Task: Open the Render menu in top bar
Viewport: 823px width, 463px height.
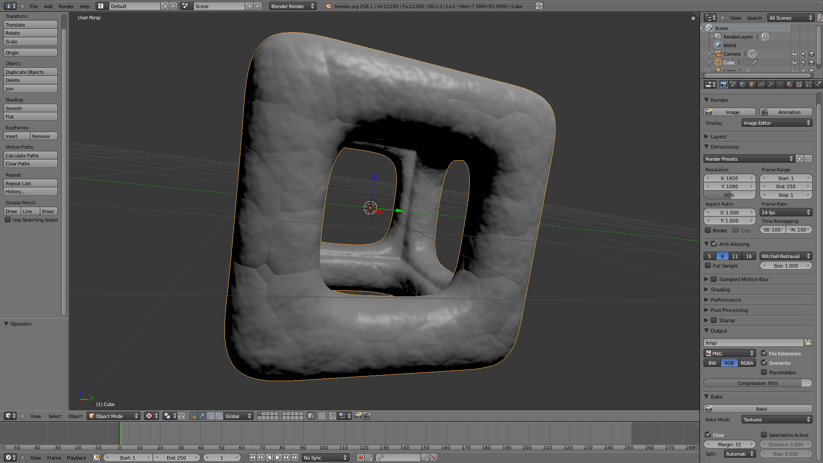Action: pyautogui.click(x=66, y=6)
